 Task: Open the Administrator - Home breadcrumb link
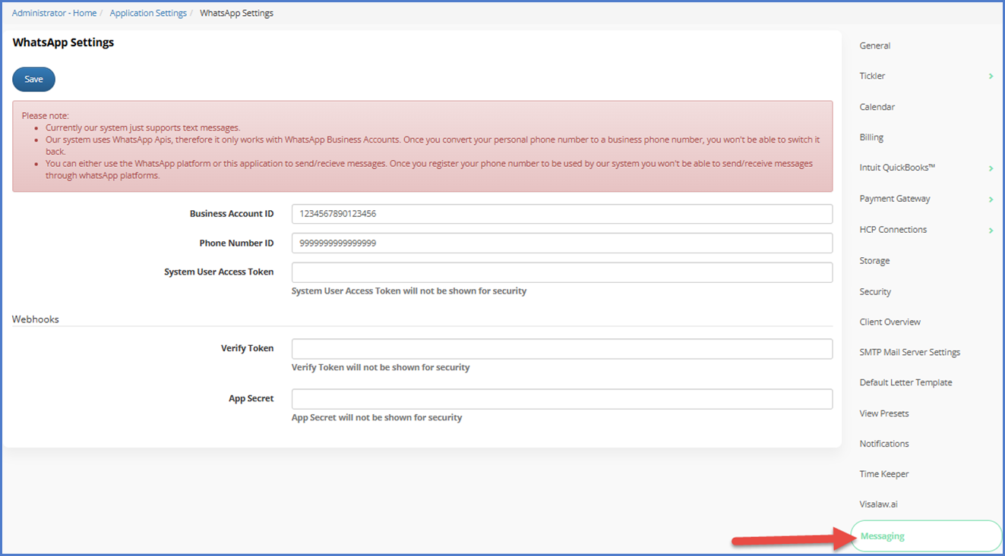[x=54, y=13]
